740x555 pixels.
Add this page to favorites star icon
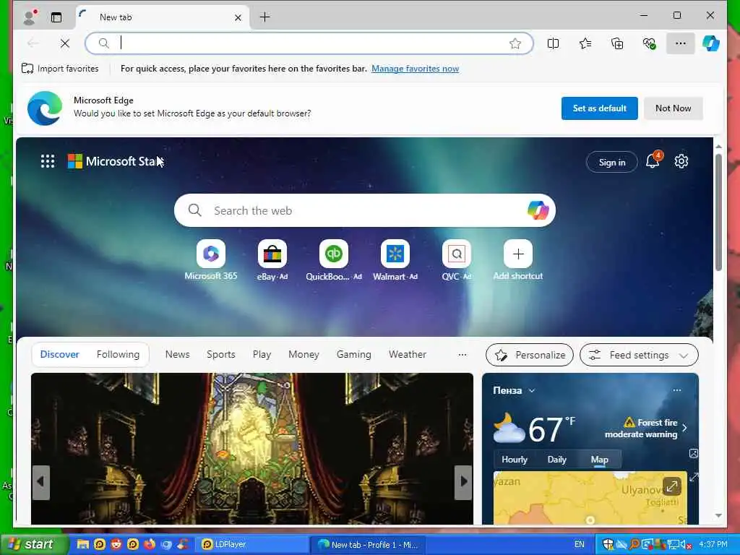pos(515,43)
